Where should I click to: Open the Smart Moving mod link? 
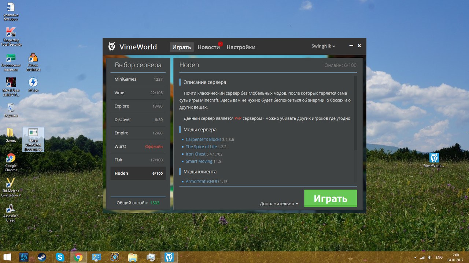coord(199,161)
